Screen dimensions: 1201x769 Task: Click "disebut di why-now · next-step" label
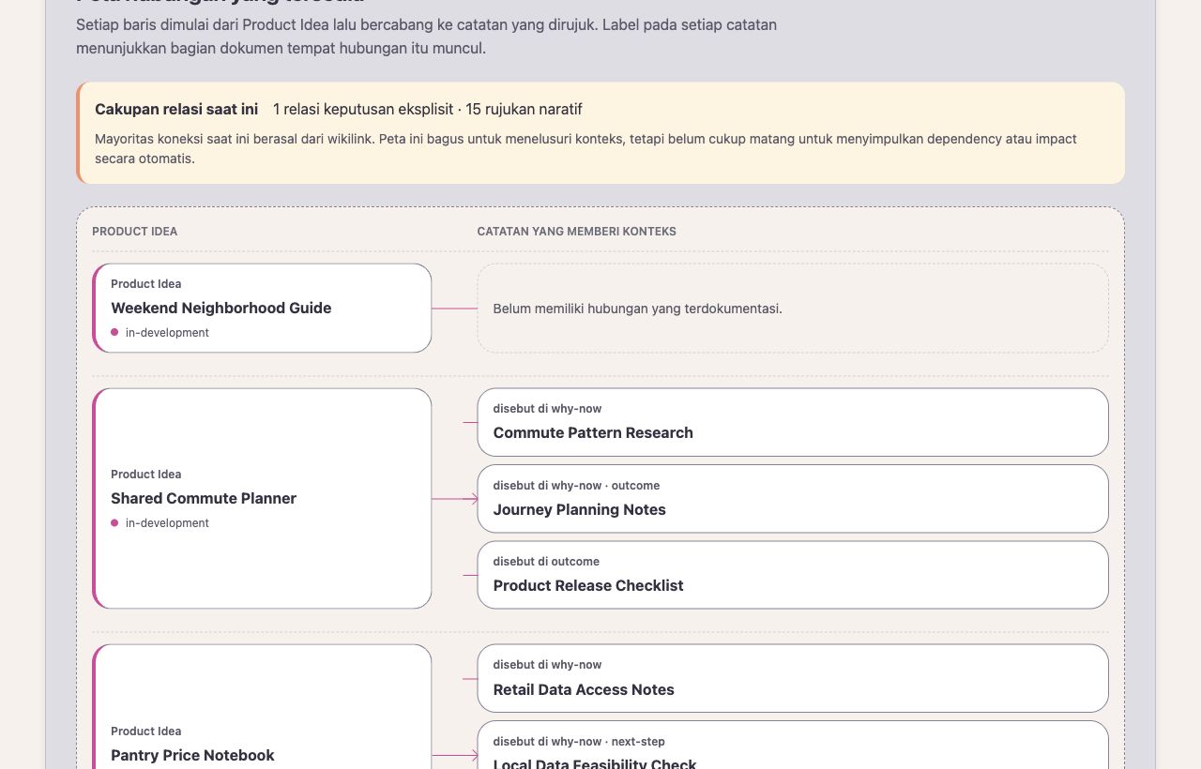579,742
